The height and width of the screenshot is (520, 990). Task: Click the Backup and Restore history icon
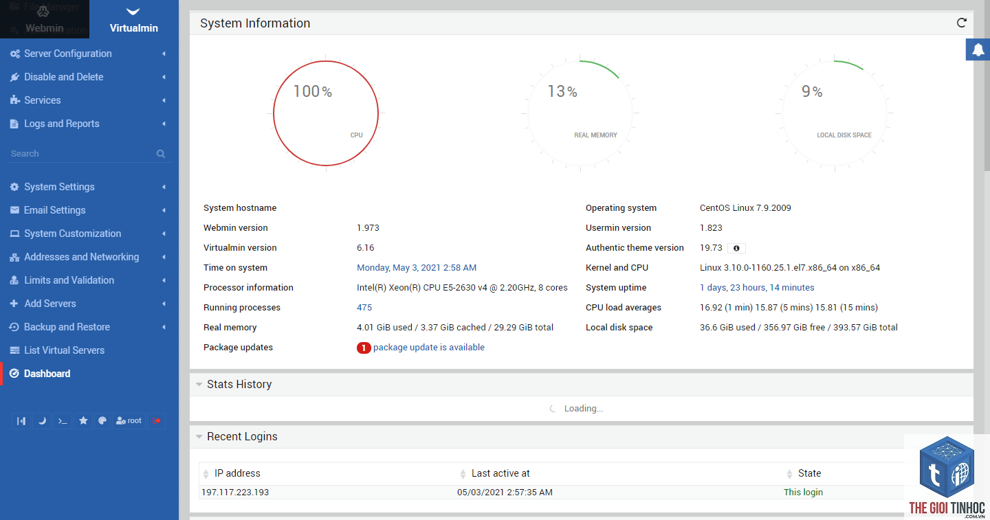(14, 327)
